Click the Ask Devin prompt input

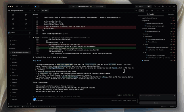85,97
